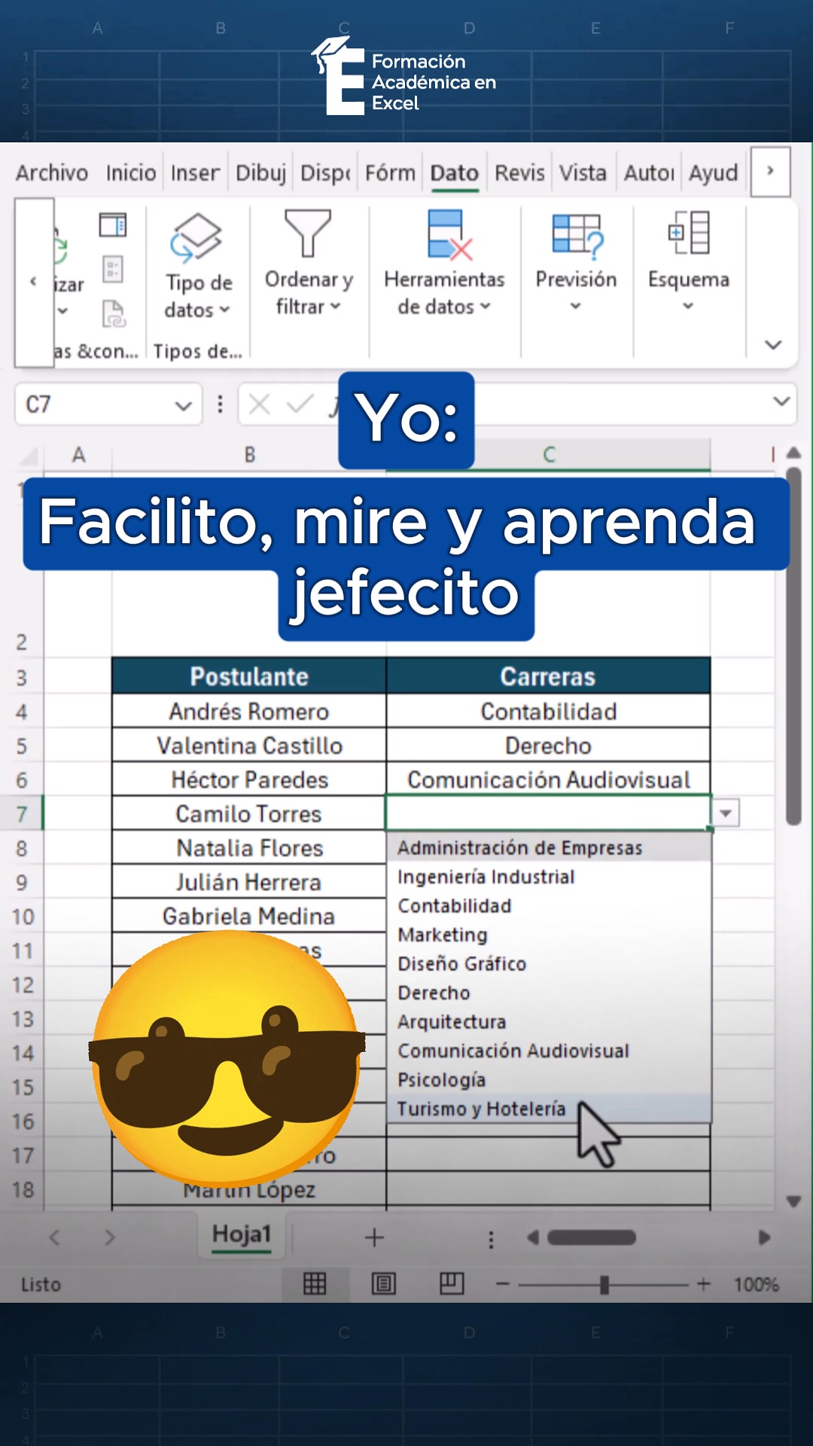Switch to Page Break Preview icon
The image size is (813, 1446).
(452, 1283)
